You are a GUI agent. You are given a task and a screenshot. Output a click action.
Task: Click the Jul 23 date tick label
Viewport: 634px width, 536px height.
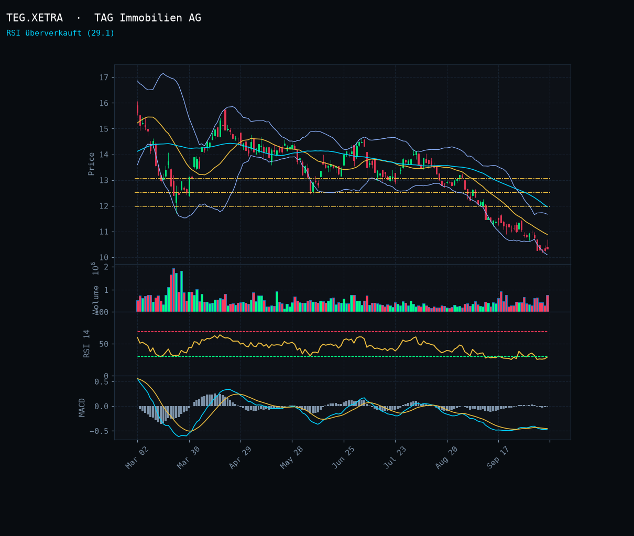pos(395,457)
